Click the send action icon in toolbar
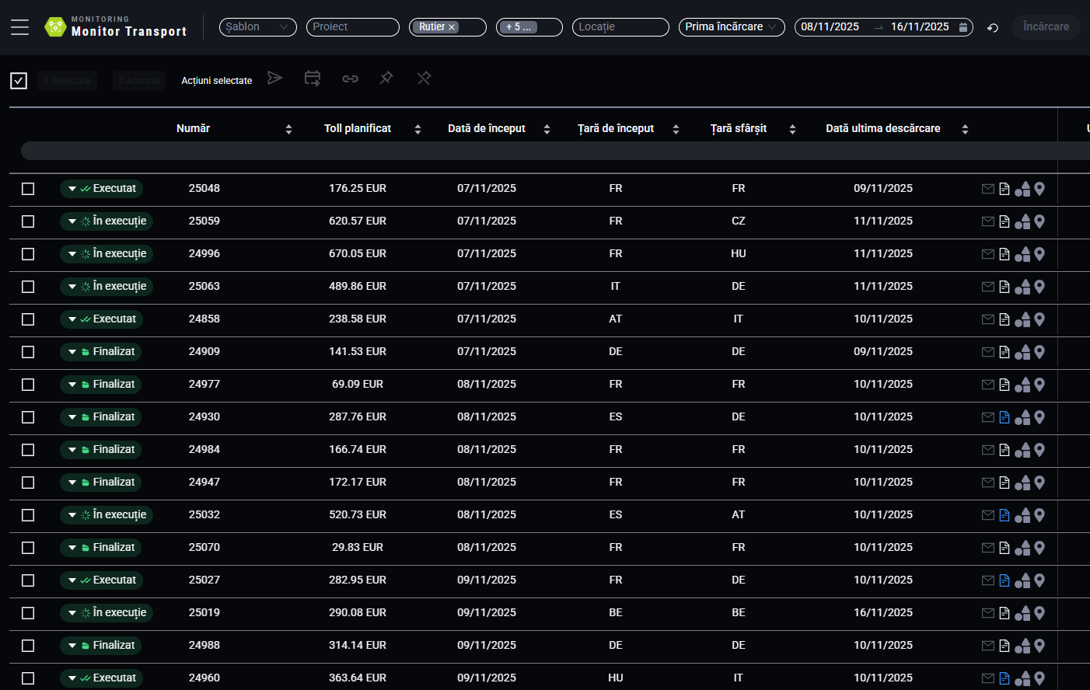1090x690 pixels. coord(274,78)
